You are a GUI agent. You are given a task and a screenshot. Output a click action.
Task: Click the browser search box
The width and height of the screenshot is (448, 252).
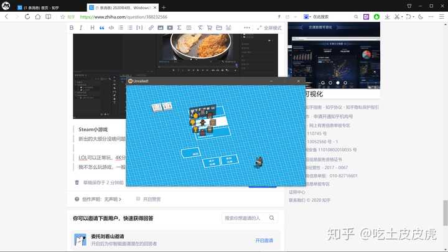[332, 17]
